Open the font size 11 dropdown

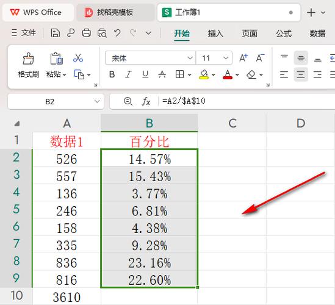click(x=226, y=58)
